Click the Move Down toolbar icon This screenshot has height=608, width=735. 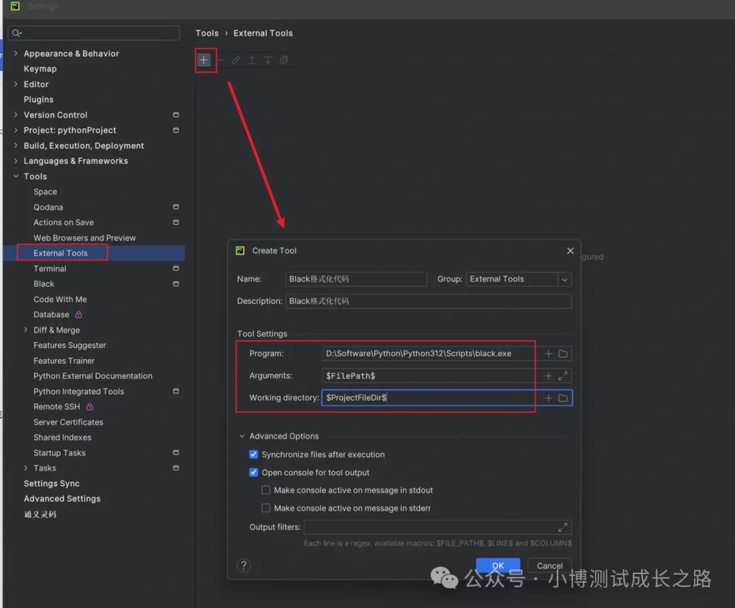tap(267, 60)
